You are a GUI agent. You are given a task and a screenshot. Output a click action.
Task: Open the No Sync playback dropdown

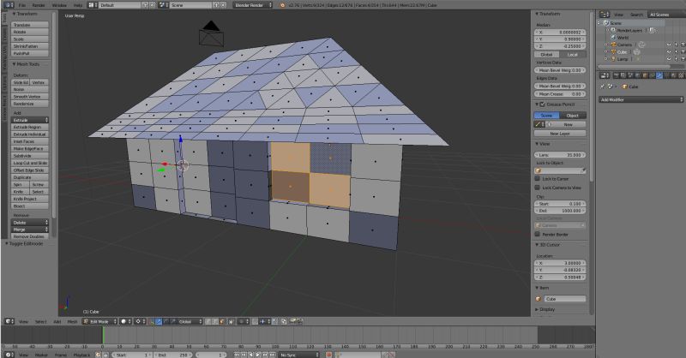[x=298, y=355]
